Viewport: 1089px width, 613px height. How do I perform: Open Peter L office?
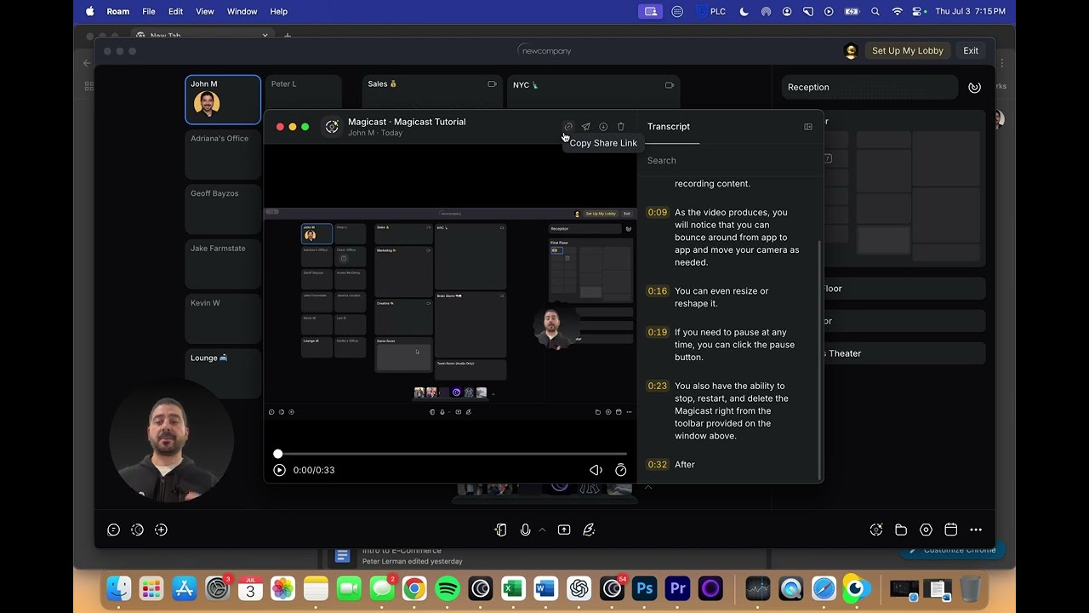(x=303, y=92)
